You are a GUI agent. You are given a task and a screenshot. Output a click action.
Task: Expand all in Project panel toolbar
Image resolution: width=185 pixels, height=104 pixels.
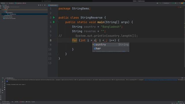pos(40,5)
